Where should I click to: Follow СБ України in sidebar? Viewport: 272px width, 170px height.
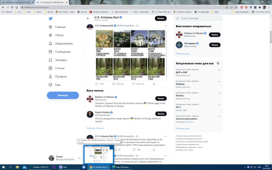[x=215, y=45]
